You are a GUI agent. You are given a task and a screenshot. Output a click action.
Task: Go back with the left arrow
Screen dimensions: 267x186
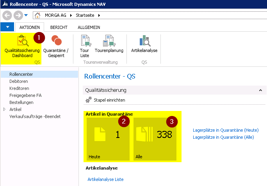pyautogui.click(x=7, y=16)
